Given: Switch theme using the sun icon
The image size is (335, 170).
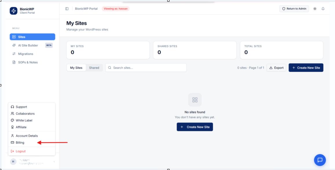Looking at the screenshot, I should coord(315,9).
